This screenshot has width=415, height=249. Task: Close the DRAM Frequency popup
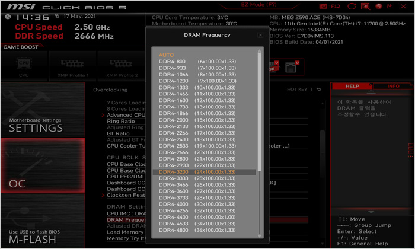(260, 35)
